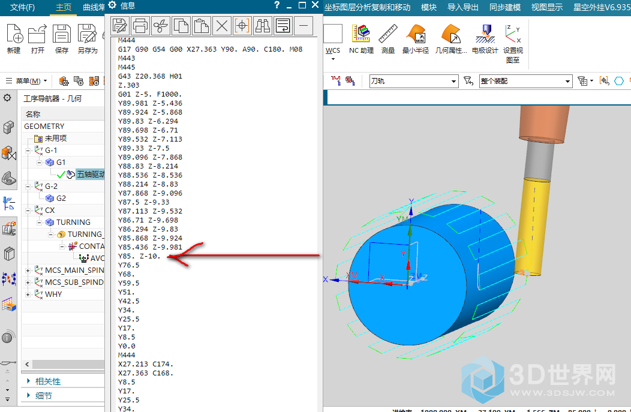
Task: Expand the WHY coordinate system node
Action: tap(28, 294)
